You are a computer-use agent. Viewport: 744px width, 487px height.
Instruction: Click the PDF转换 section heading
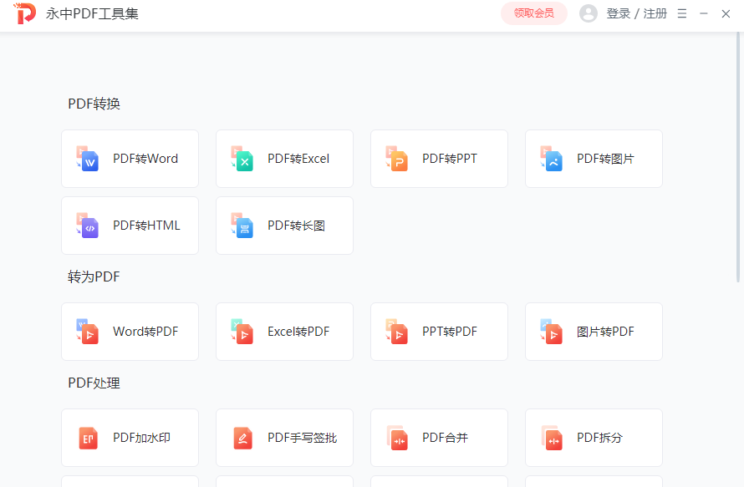tap(94, 104)
